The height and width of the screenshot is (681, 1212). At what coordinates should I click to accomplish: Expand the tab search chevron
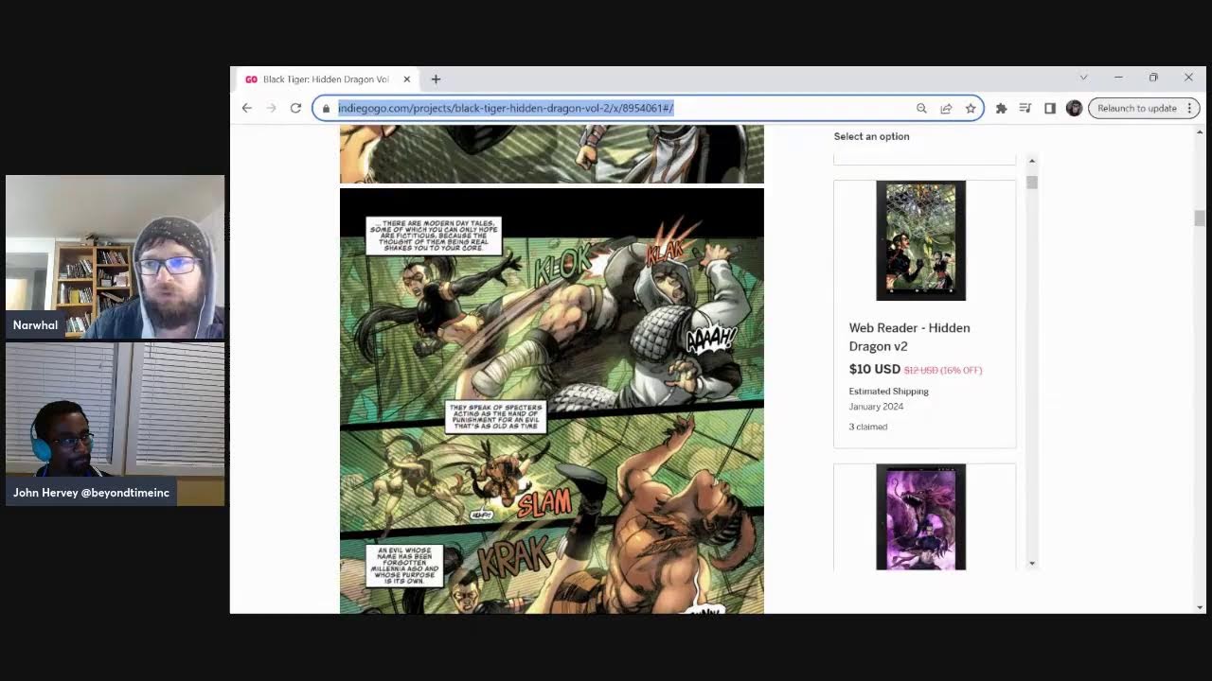[1083, 78]
